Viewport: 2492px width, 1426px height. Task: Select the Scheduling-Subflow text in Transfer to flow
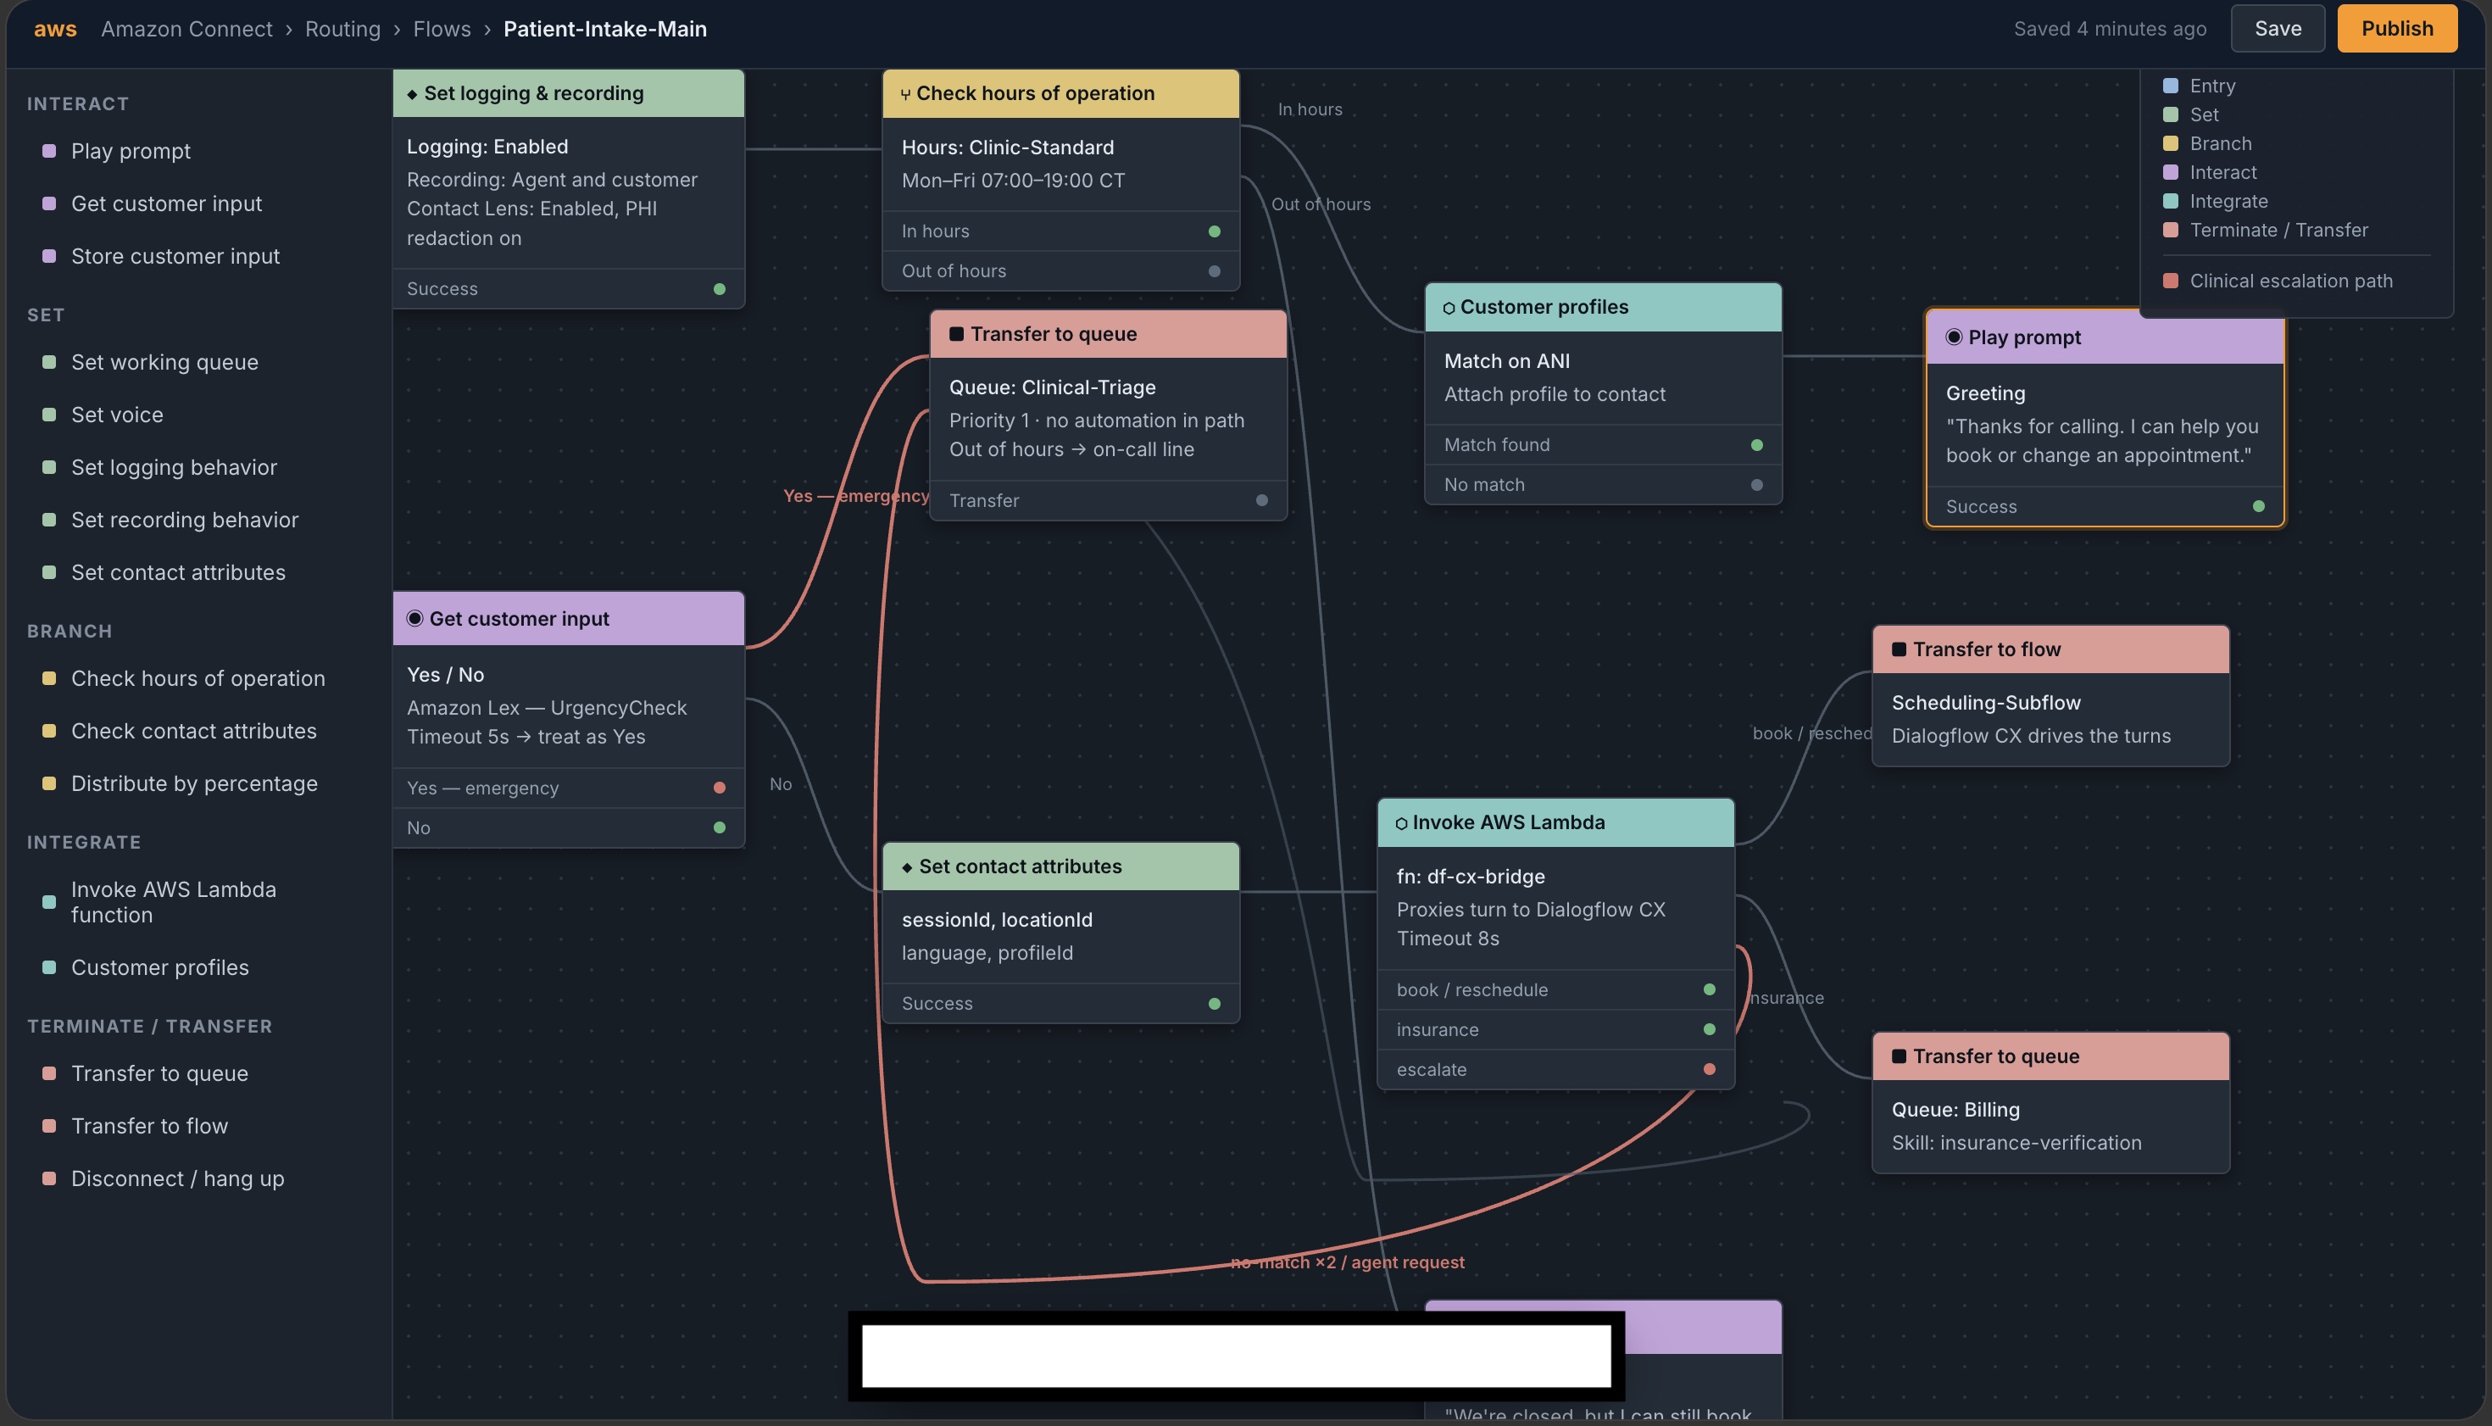[1986, 703]
